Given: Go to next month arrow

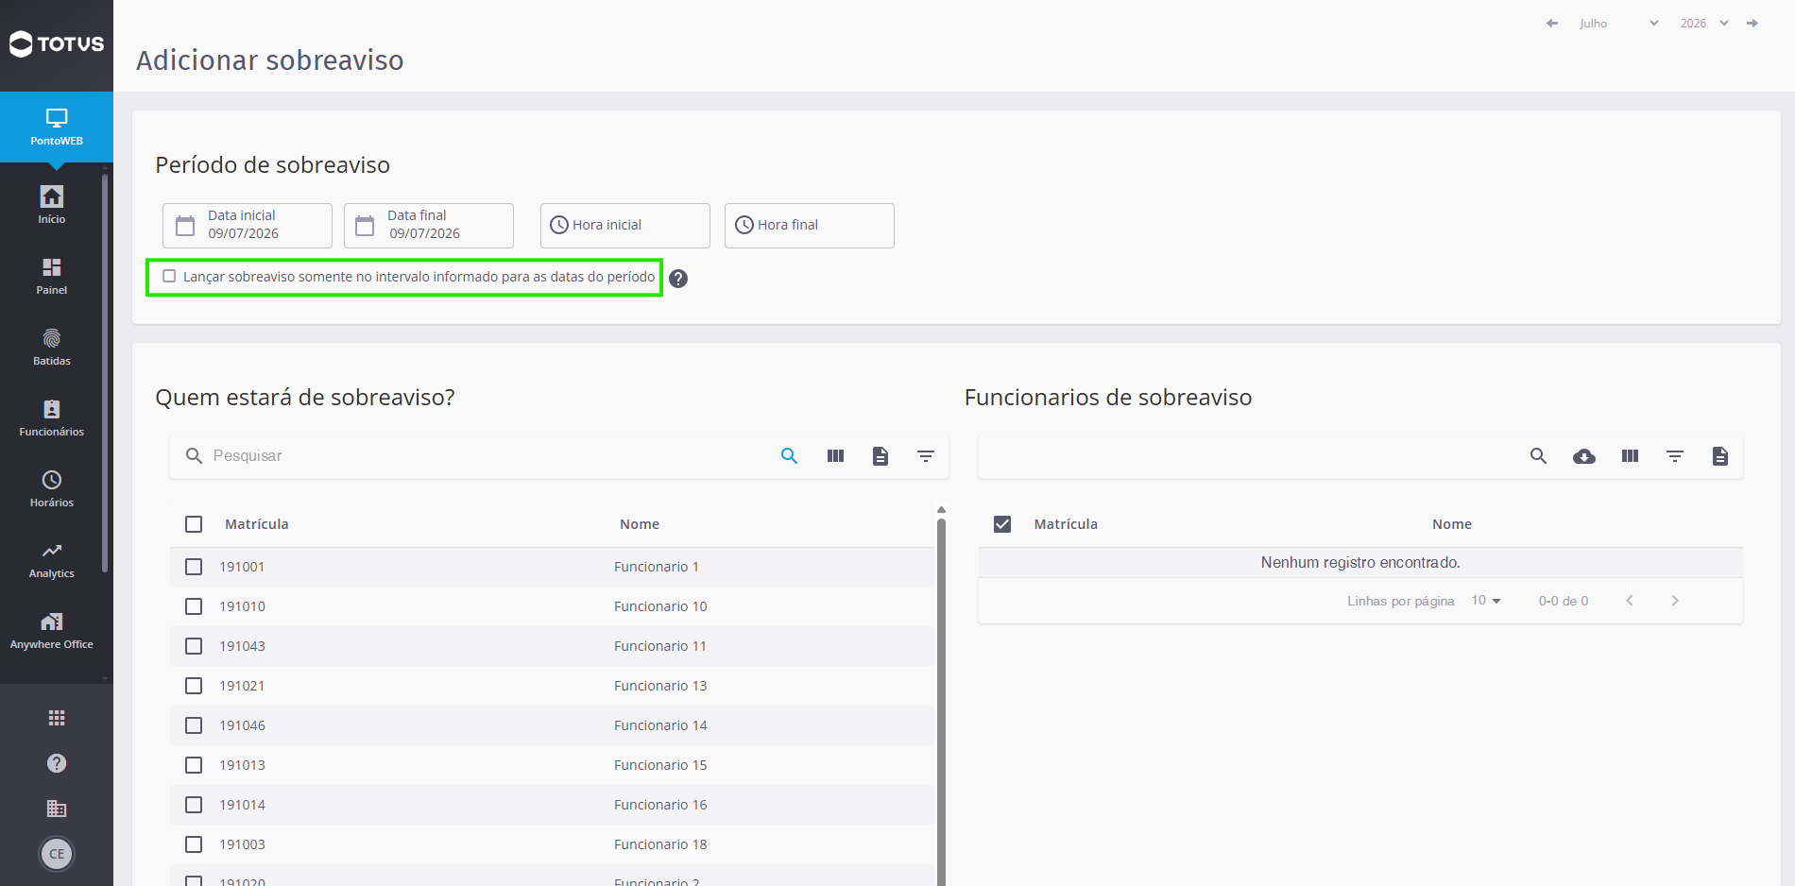Looking at the screenshot, I should 1752,24.
